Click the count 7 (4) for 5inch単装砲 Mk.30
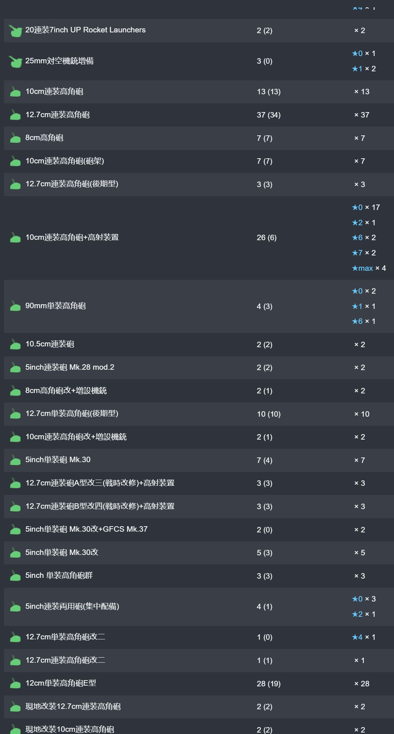394x734 pixels. [264, 460]
